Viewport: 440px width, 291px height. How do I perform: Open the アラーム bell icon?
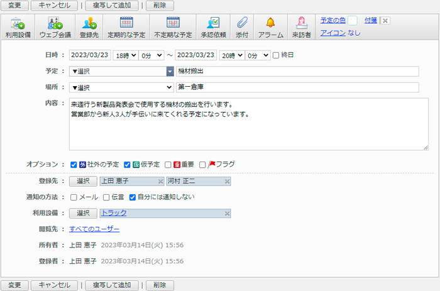coord(270,27)
